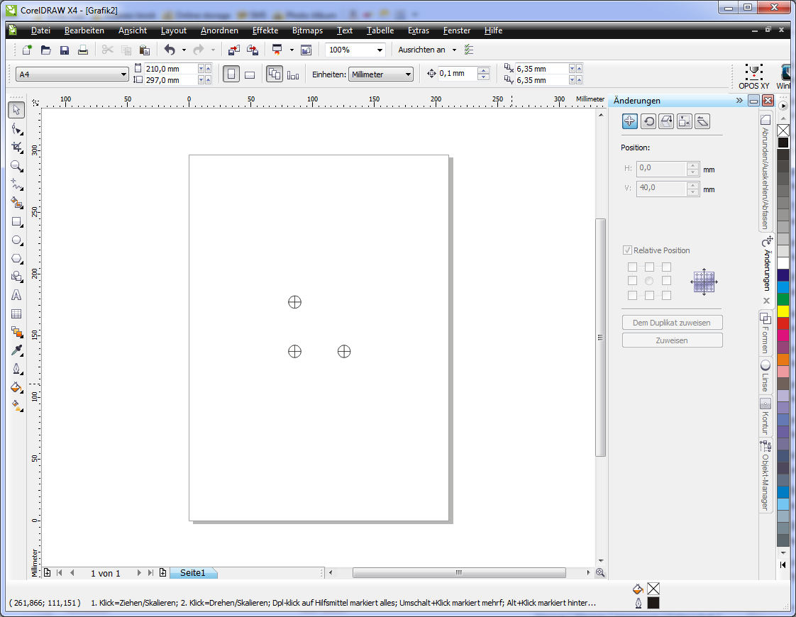Switch to the Seite1 page tab
This screenshot has height=617, width=796.
[x=192, y=572]
